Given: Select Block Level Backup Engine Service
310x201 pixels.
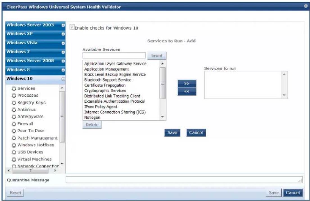Looking at the screenshot, I should (x=115, y=74).
